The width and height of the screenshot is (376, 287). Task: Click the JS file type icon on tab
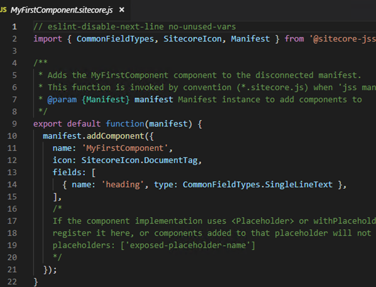click(3, 10)
